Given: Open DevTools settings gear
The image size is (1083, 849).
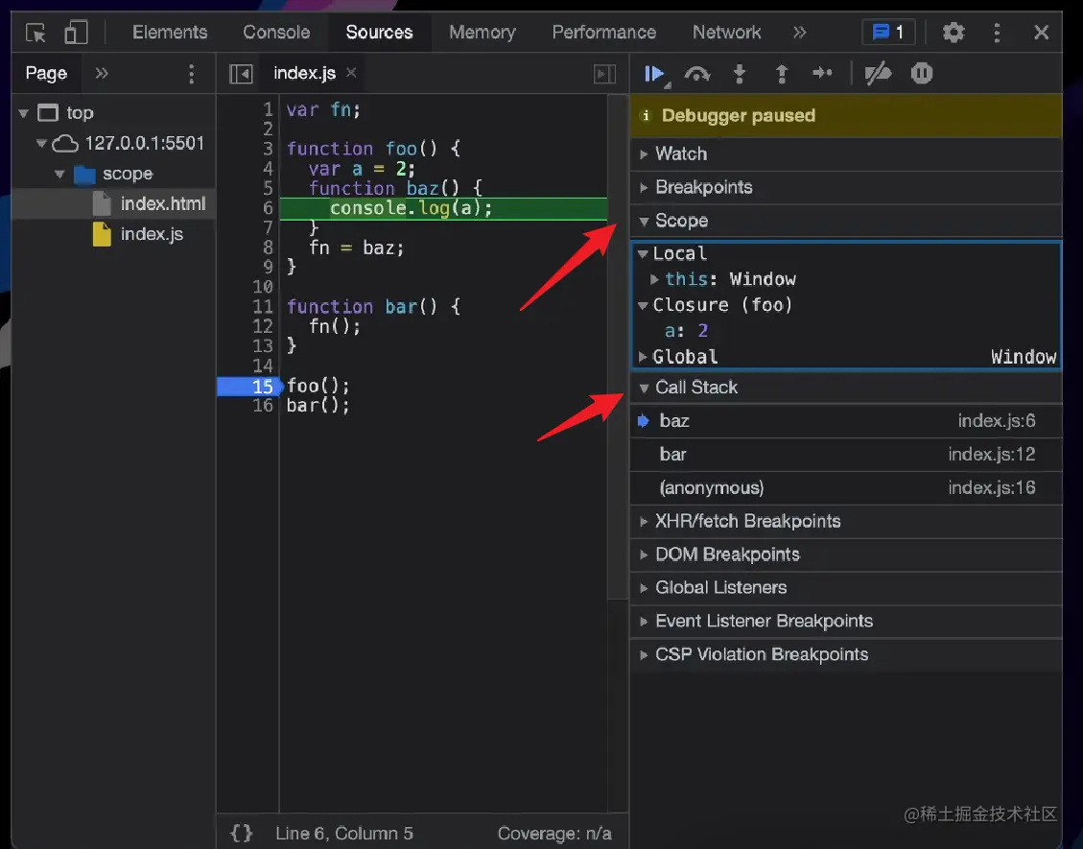Looking at the screenshot, I should click(954, 33).
